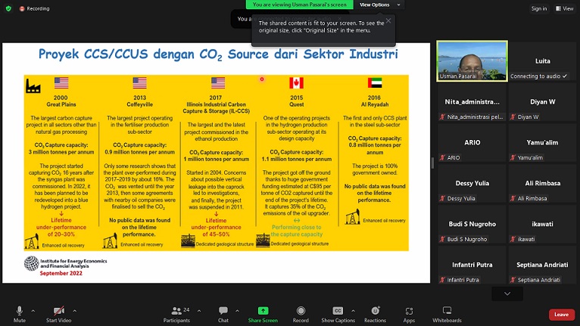The width and height of the screenshot is (580, 326).
Task: Start video from the camera button
Action: [x=58, y=312]
